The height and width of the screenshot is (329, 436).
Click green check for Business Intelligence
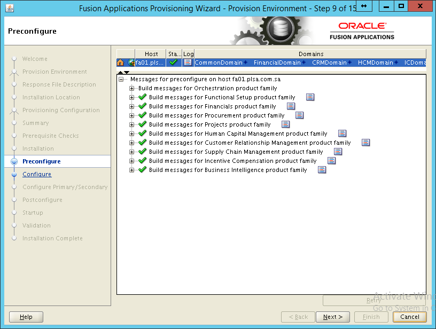(142, 170)
